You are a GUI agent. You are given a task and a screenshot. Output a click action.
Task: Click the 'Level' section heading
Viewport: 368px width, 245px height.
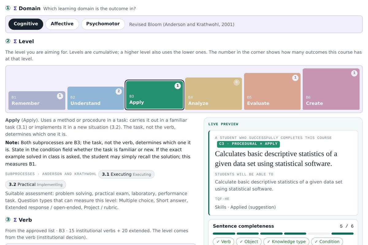26,41
